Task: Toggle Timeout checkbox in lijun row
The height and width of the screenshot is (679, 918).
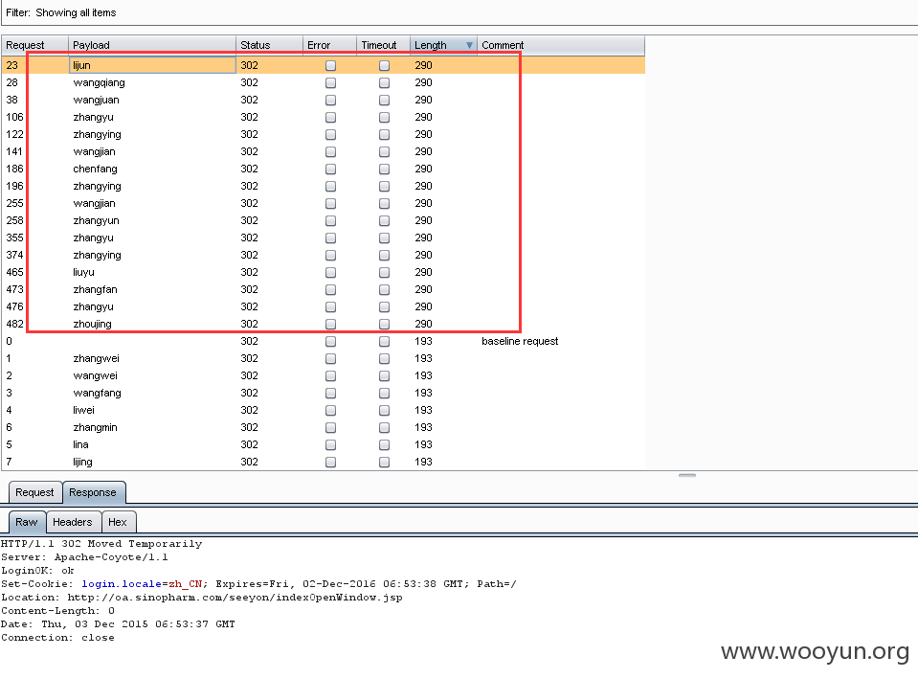Action: point(384,66)
